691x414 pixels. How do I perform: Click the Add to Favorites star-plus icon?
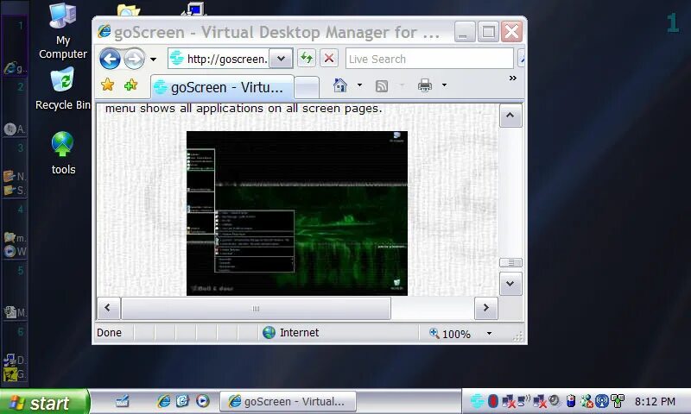pyautogui.click(x=131, y=85)
